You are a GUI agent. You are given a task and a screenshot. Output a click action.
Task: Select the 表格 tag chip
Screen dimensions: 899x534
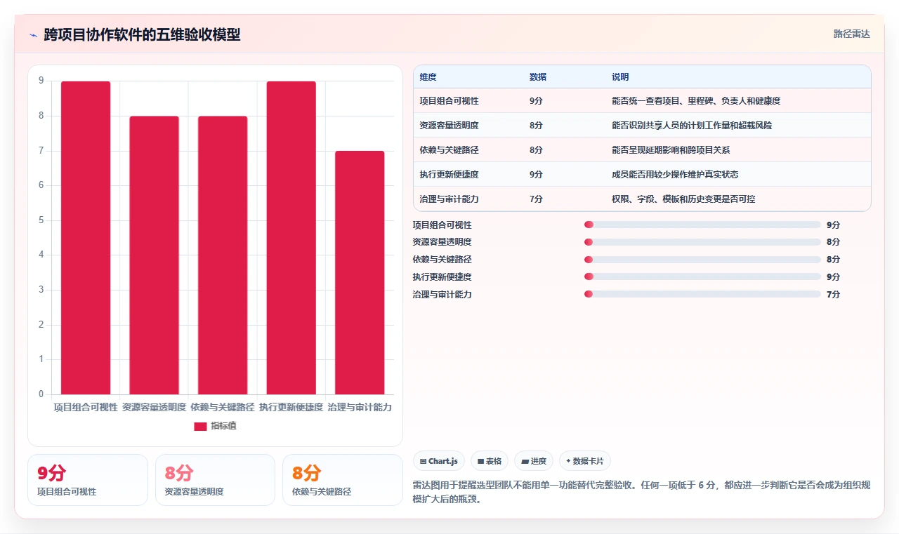coord(490,461)
